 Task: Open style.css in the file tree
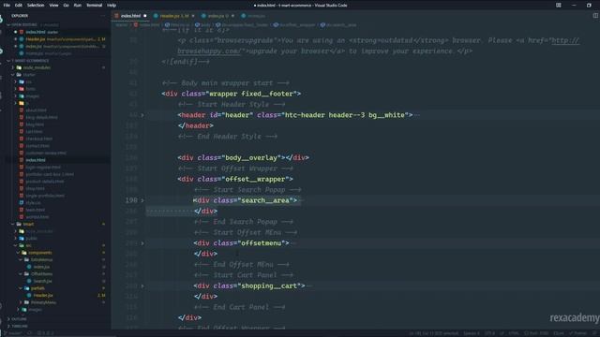(x=33, y=203)
